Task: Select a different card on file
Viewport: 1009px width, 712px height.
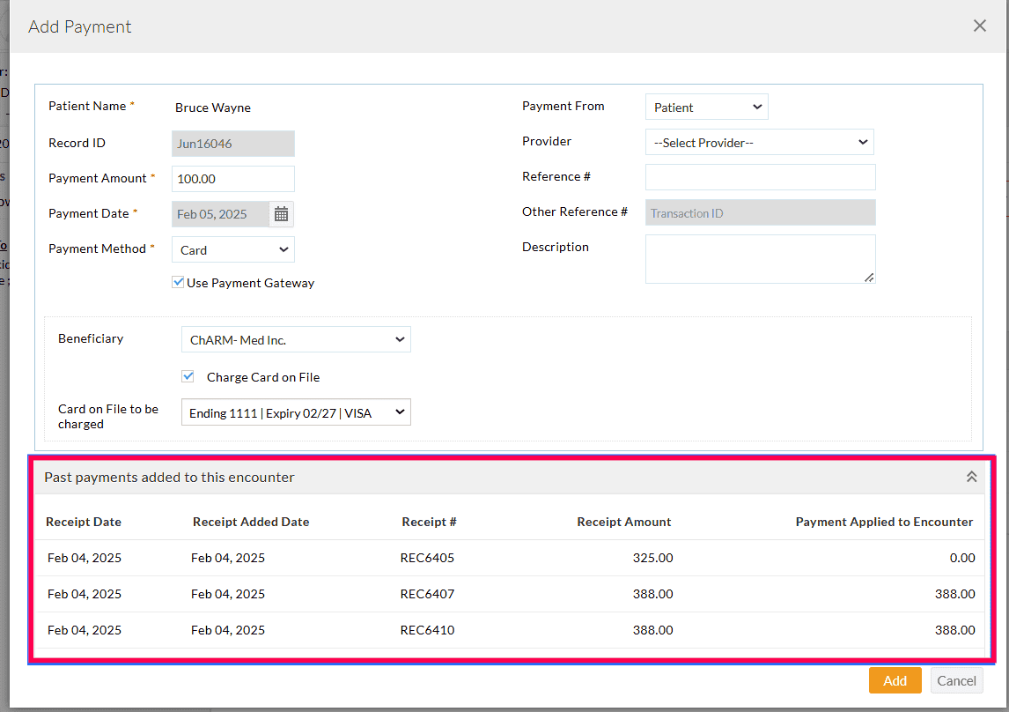Action: tap(295, 412)
